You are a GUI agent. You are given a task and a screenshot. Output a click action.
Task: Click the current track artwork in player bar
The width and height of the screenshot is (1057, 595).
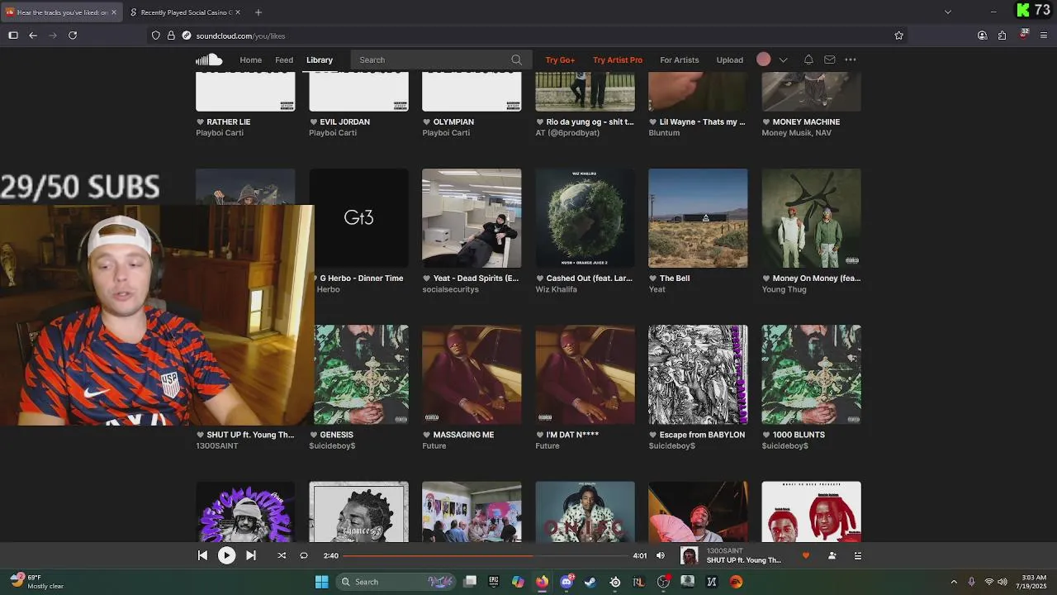coord(689,555)
